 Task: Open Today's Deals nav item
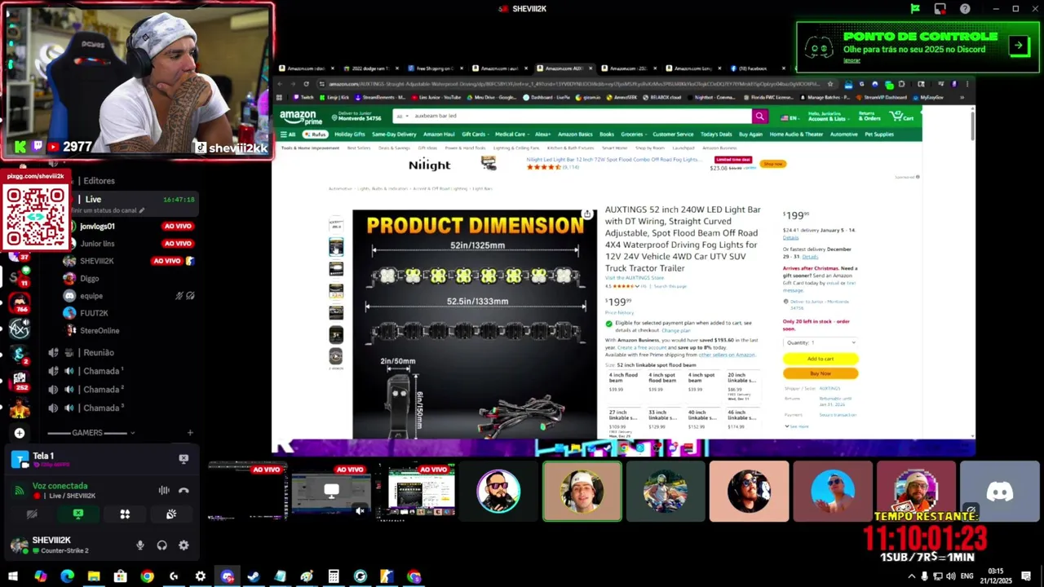(716, 135)
